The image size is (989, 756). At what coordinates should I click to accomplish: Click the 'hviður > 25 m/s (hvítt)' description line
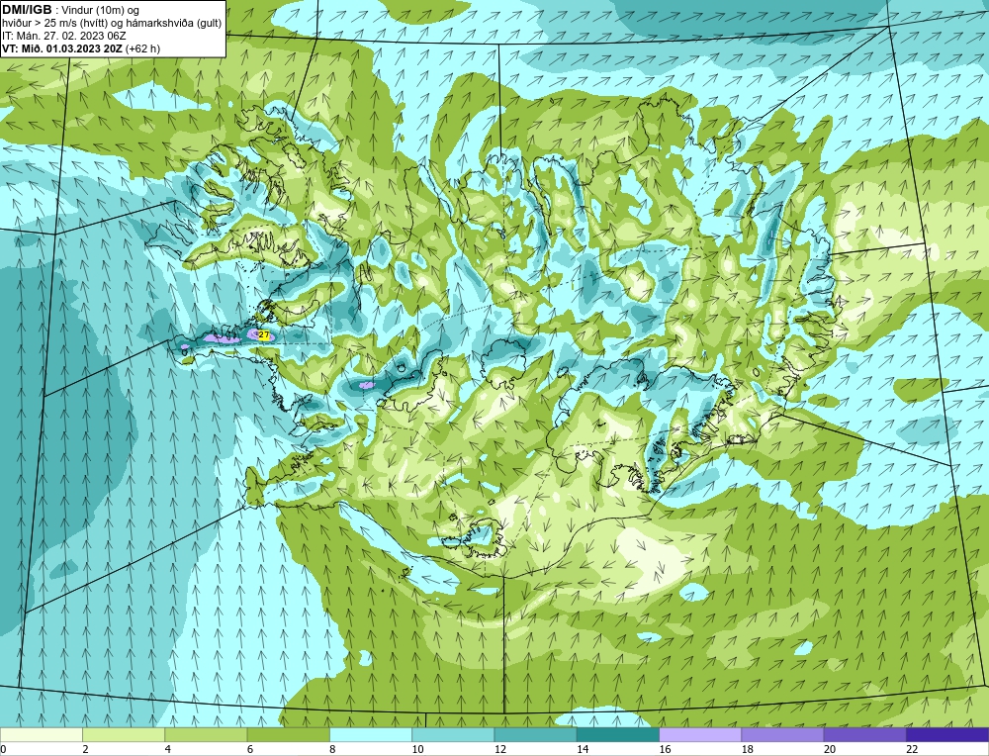113,24
